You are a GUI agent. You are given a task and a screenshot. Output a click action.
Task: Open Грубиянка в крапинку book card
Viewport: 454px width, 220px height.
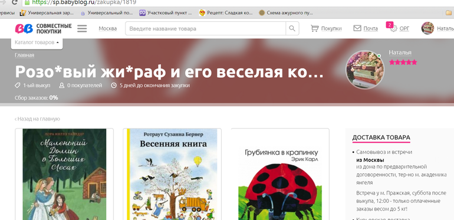tap(280, 174)
